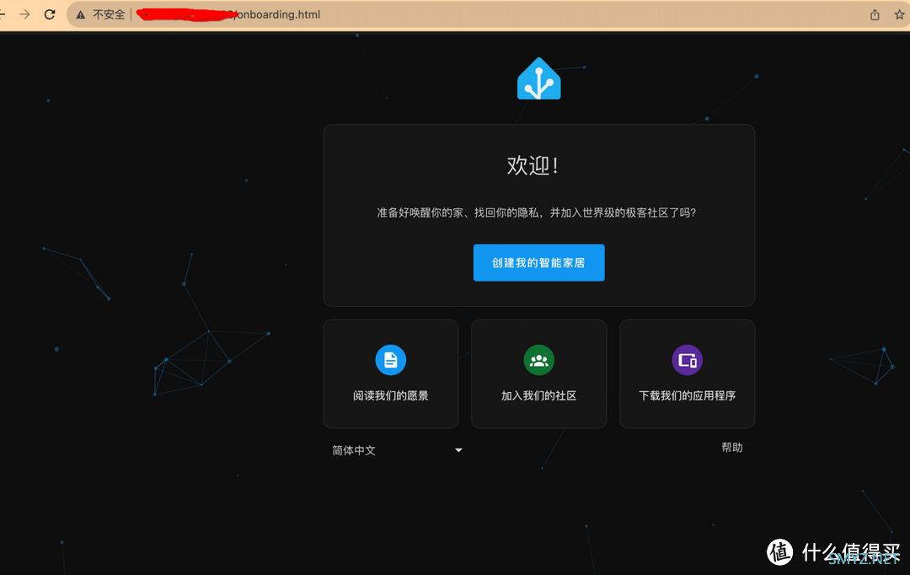Go forward with the browser arrow
910x575 pixels.
pos(25,14)
